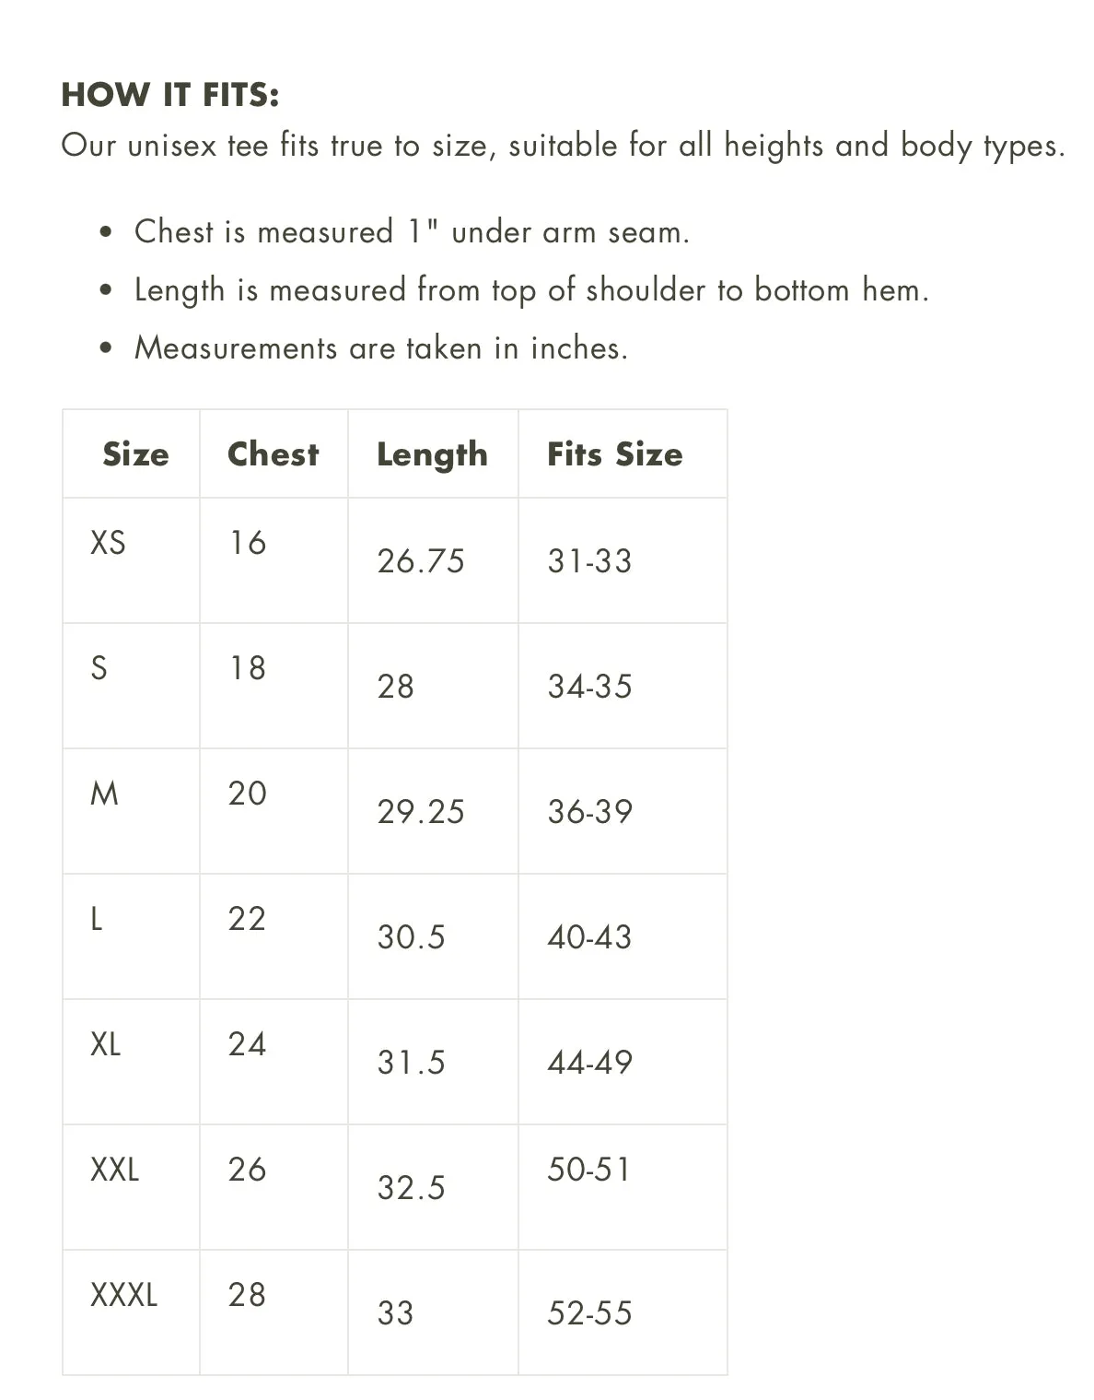Click the XXL size row label
The height and width of the screenshot is (1400, 1094).
pyautogui.click(x=114, y=1169)
